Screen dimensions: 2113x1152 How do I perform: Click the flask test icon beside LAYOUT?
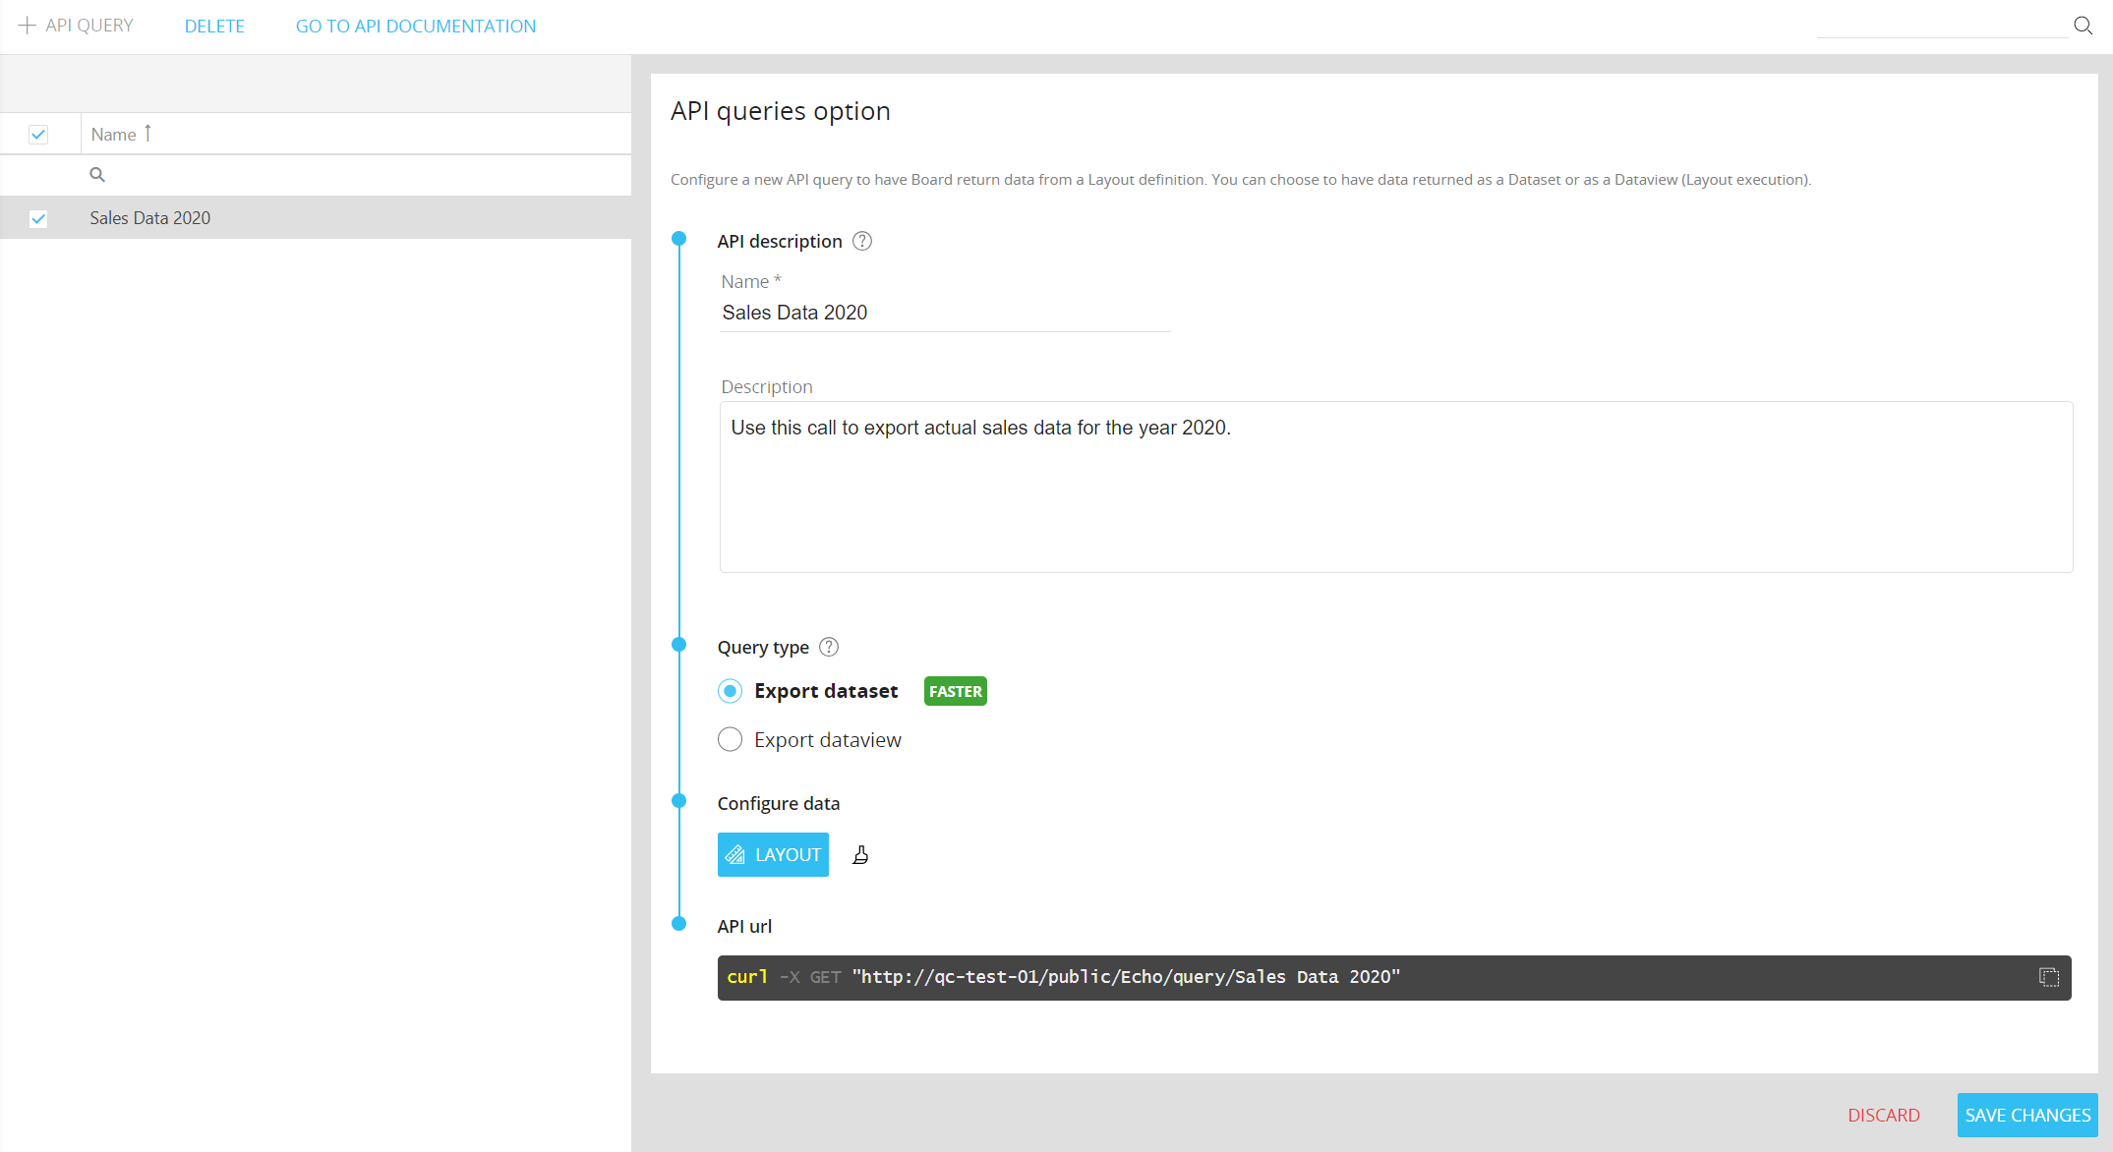coord(860,855)
